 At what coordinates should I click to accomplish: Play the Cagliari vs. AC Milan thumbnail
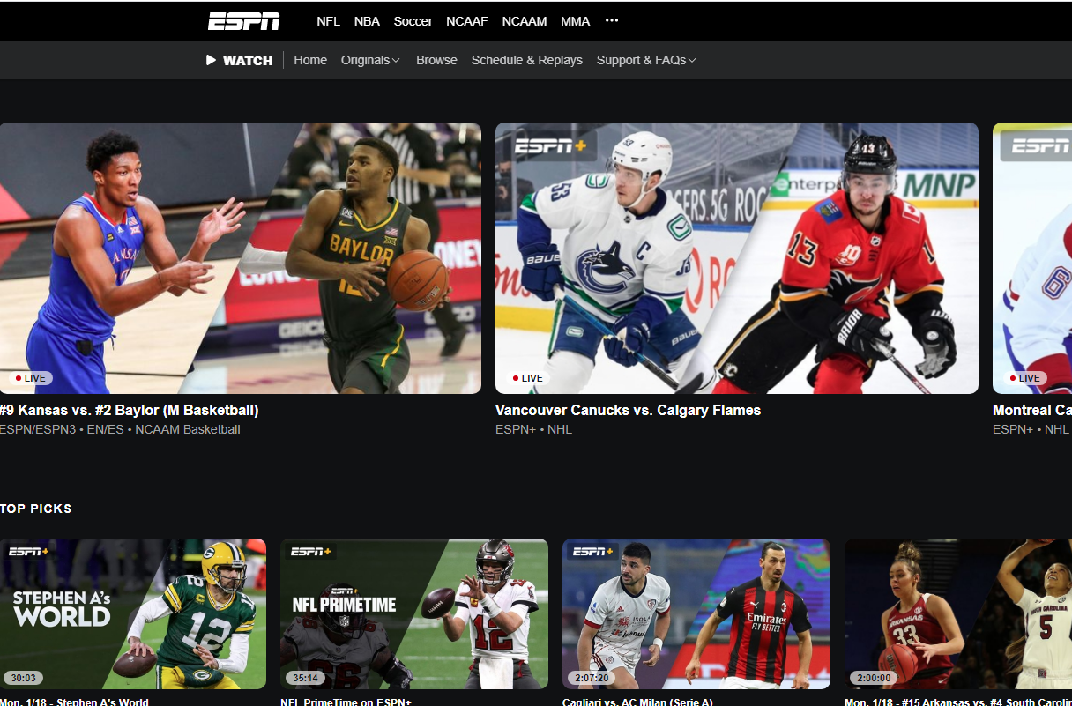[x=696, y=613]
